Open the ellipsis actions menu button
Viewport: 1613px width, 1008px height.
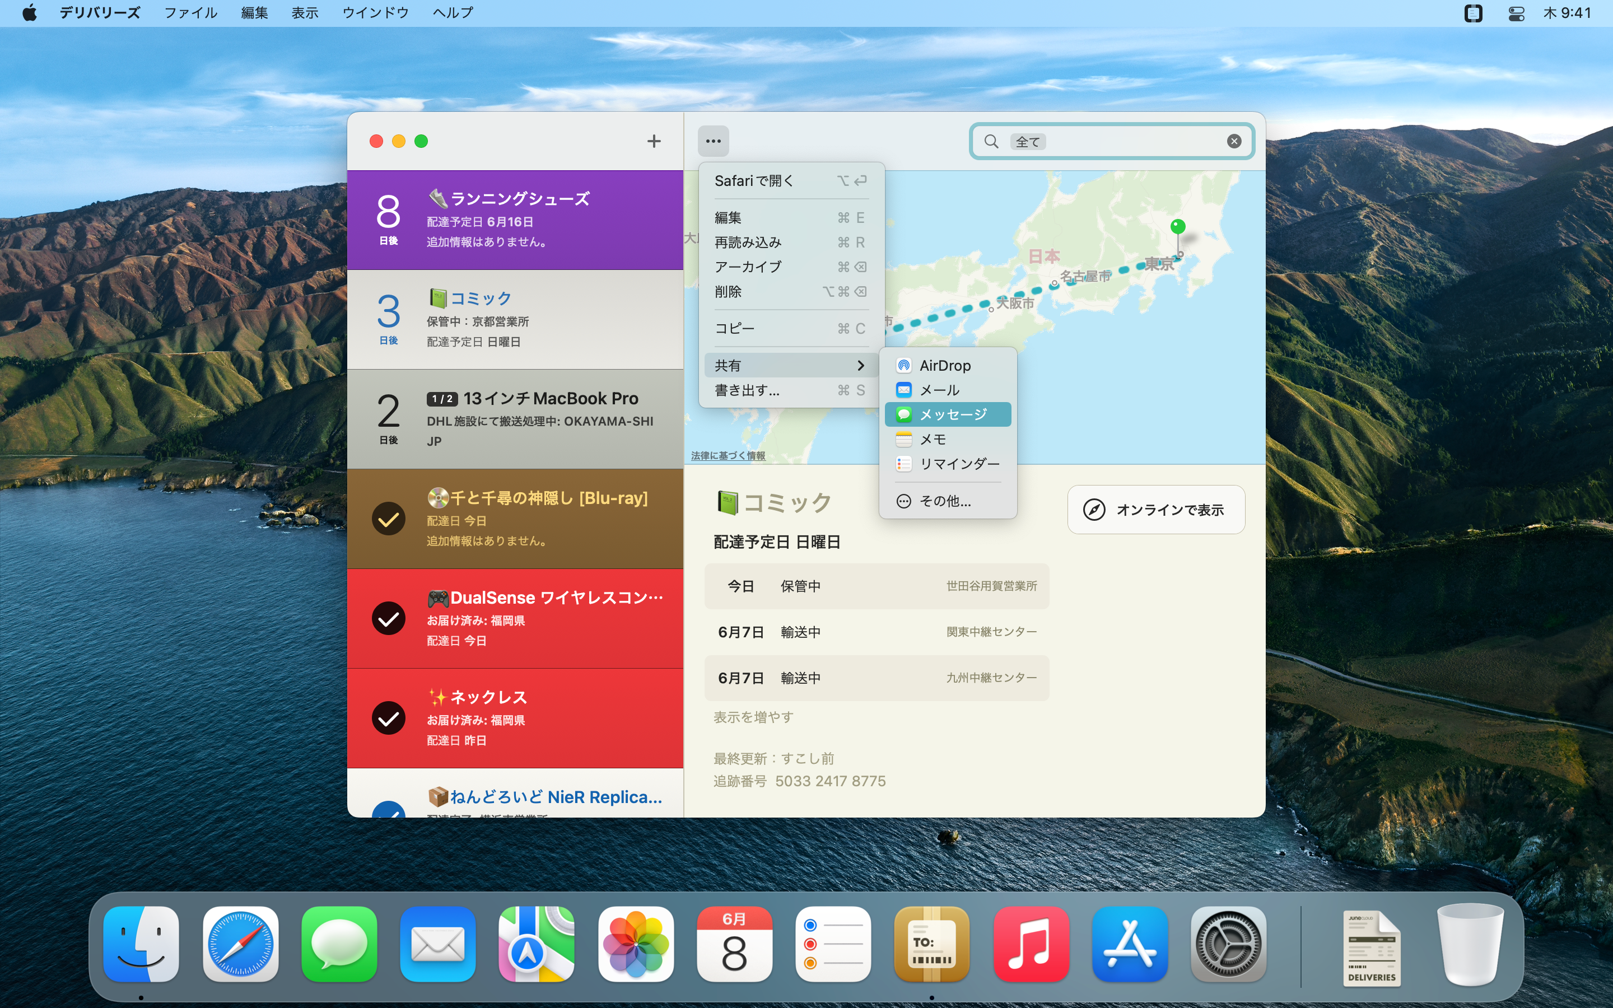713,141
